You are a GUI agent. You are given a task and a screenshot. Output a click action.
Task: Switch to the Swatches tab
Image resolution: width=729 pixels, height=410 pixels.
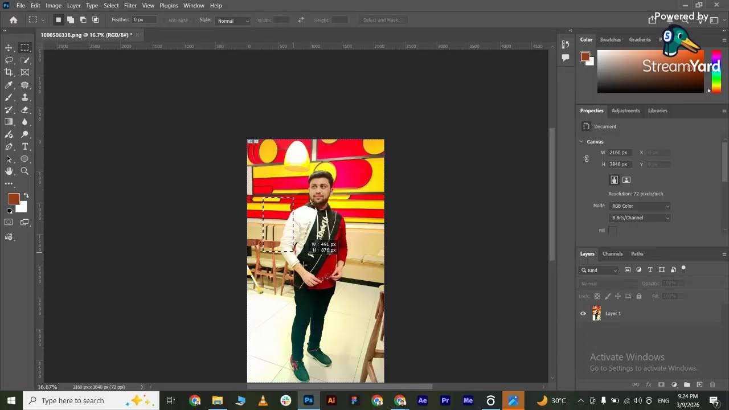tap(610, 40)
